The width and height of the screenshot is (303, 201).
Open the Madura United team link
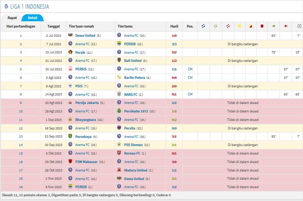(x=135, y=170)
